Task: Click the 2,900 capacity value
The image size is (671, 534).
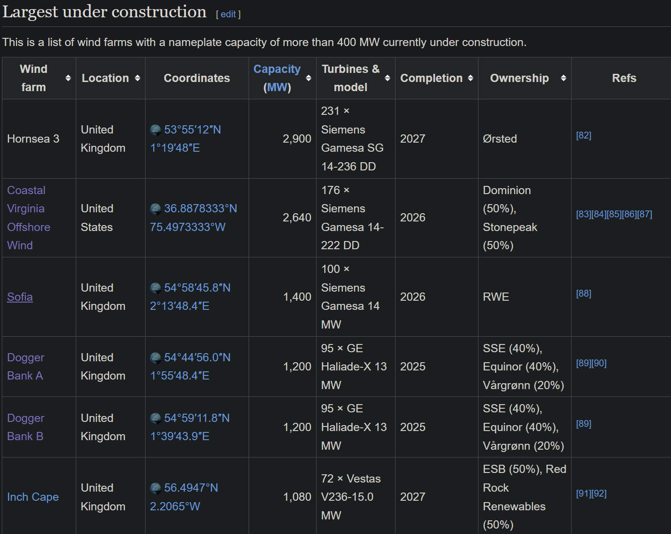Action: 297,139
